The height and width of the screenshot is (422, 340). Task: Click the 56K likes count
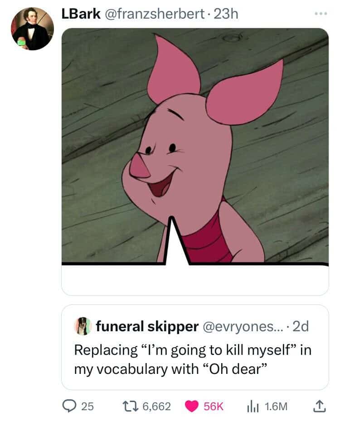(x=214, y=407)
